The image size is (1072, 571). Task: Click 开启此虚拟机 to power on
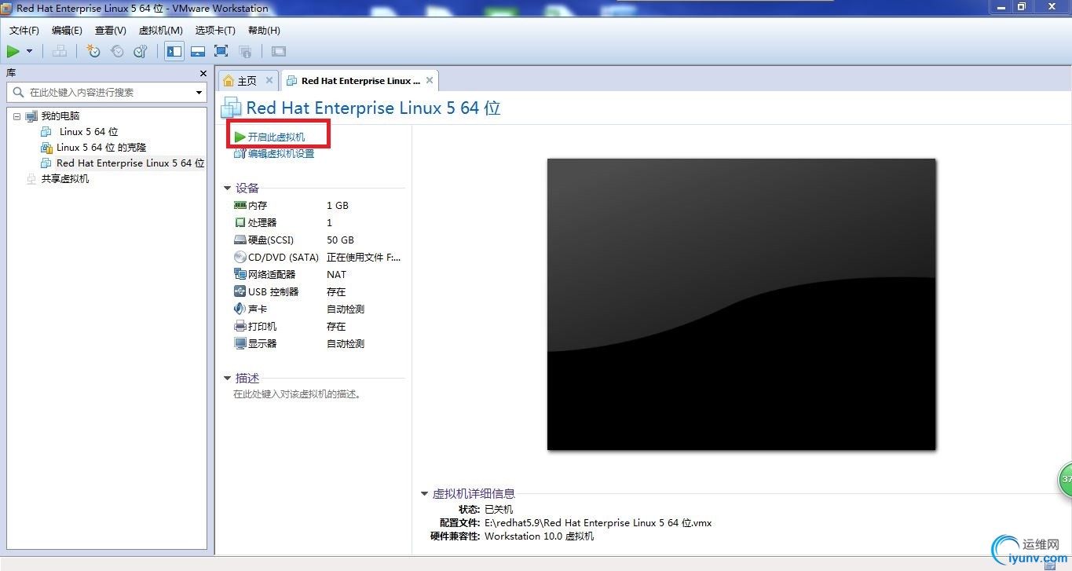click(x=276, y=137)
